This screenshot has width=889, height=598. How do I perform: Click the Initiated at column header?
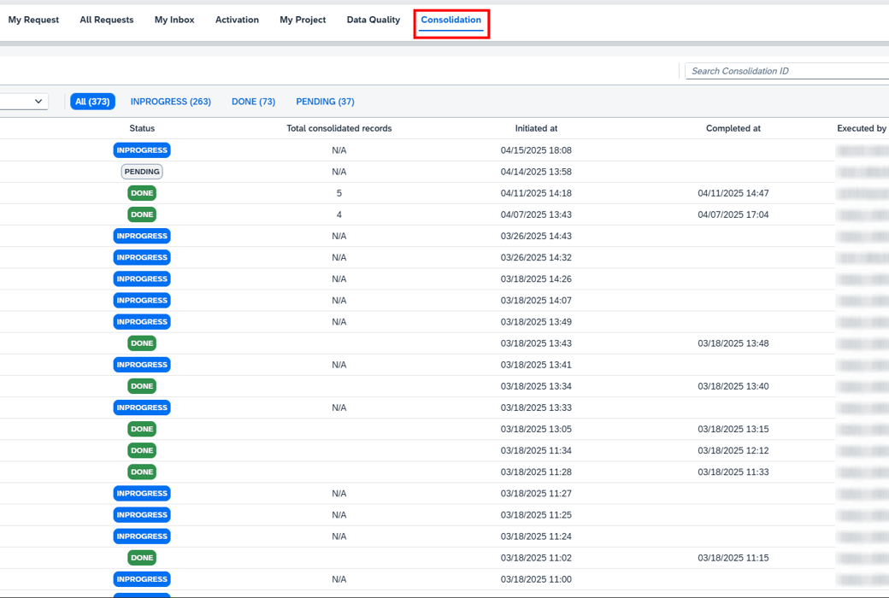[536, 129]
